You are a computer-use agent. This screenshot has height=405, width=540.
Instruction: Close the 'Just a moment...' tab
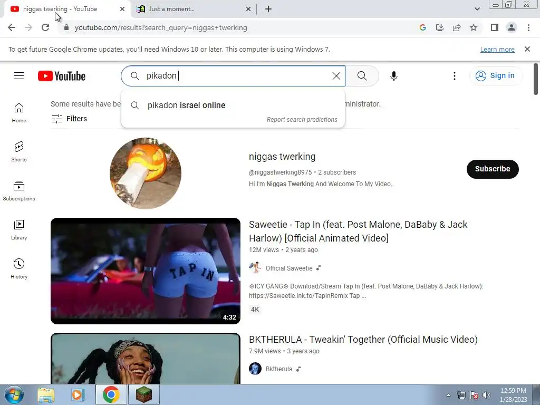click(x=248, y=9)
